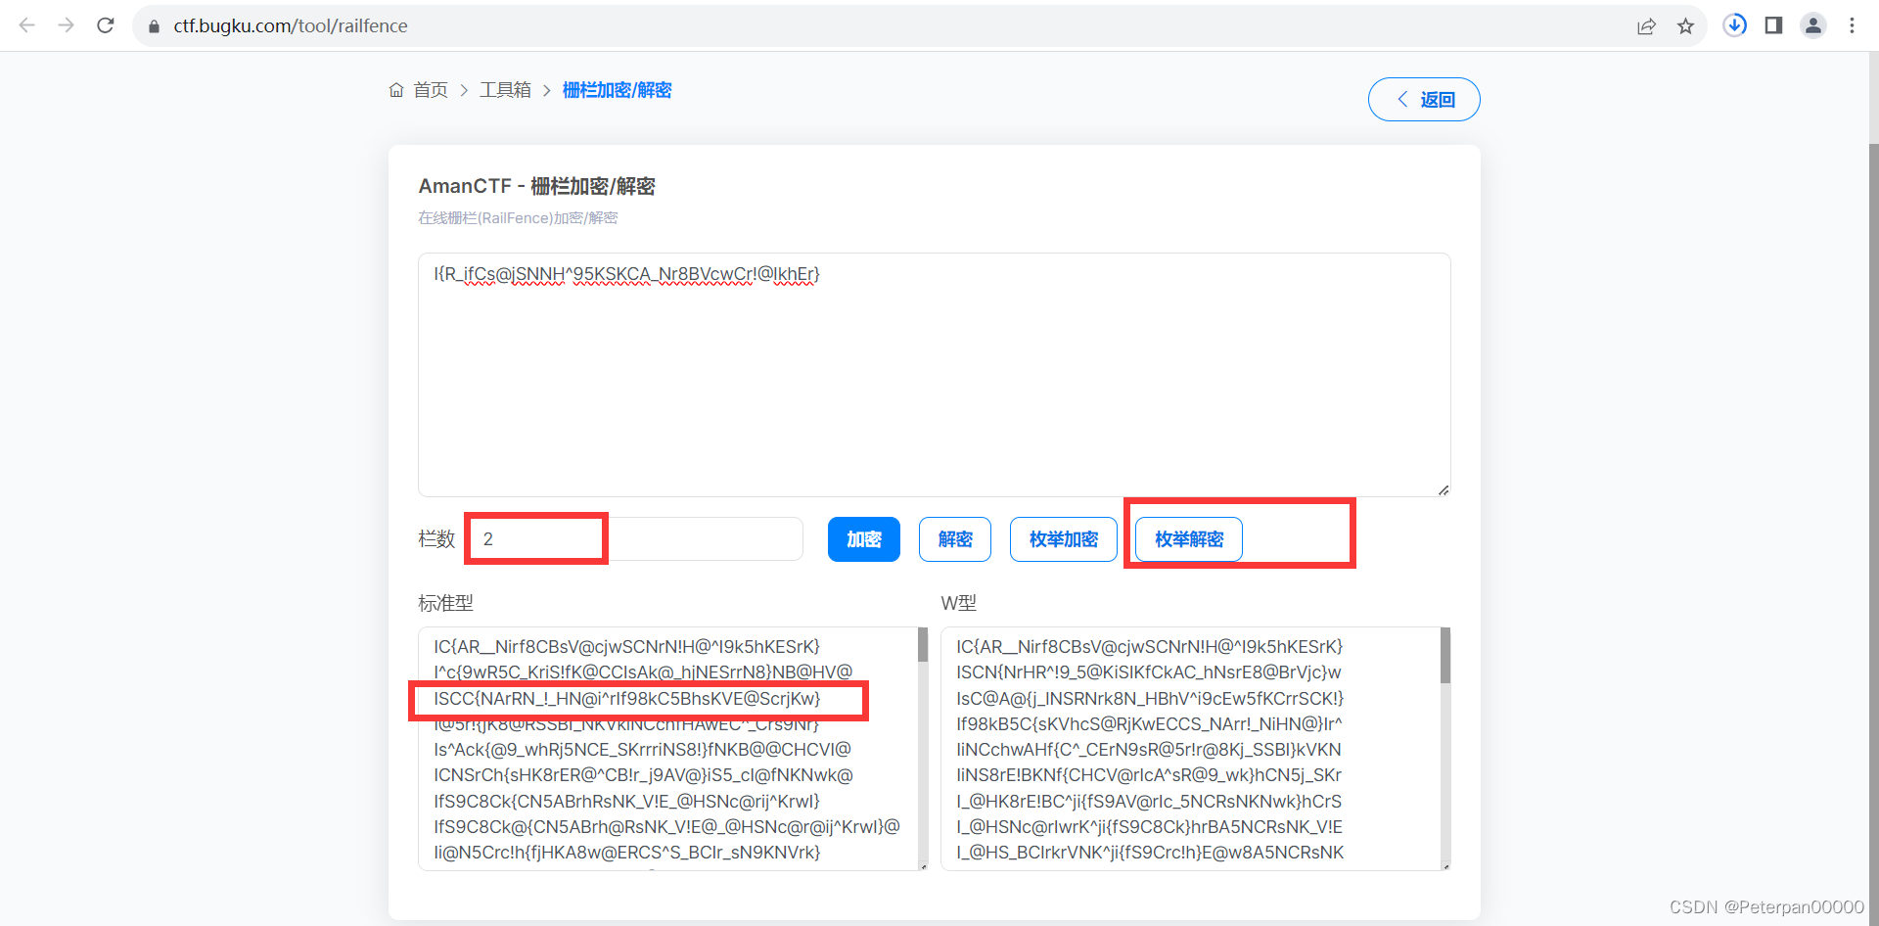The height and width of the screenshot is (926, 1879).
Task: Click the 在线栅栏(RailFence)加密/解密 subtitle
Action: tap(518, 218)
